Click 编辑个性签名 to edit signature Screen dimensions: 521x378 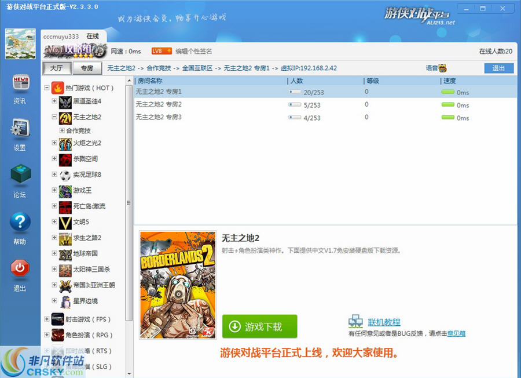click(194, 51)
